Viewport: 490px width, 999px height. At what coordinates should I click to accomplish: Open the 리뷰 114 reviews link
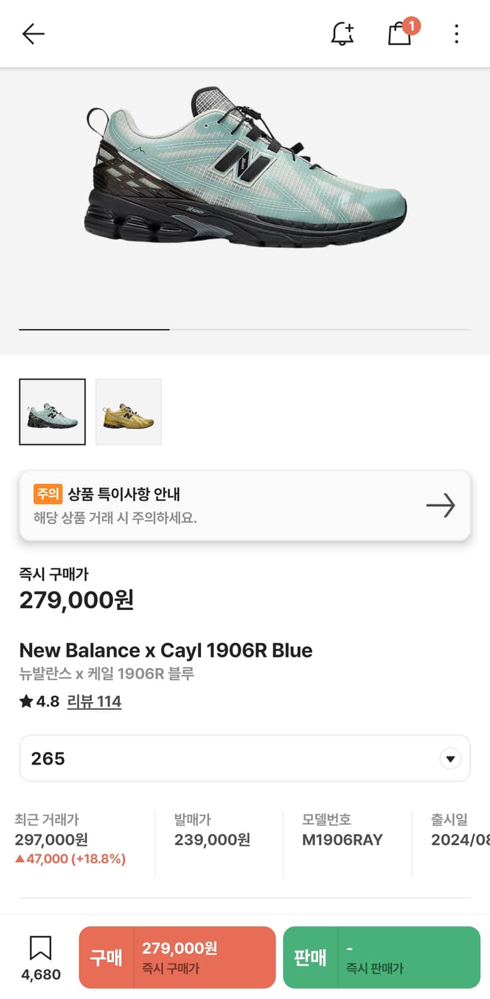coord(94,701)
